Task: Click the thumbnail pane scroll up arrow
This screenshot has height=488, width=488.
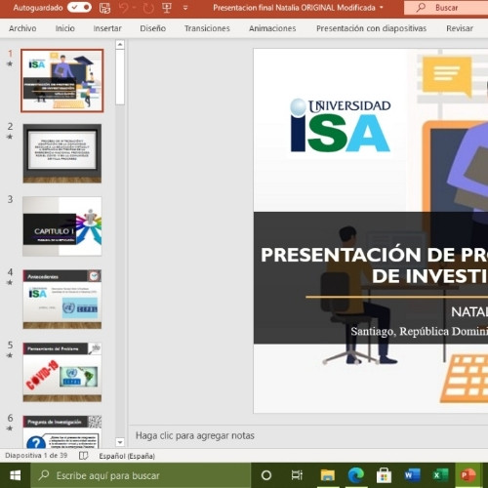Action: pos(120,44)
